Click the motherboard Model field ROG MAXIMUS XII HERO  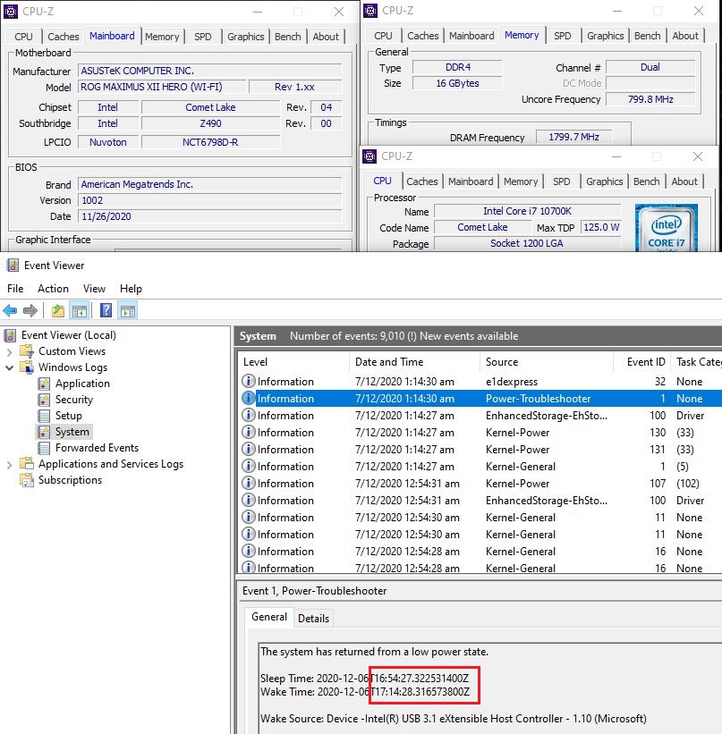click(x=162, y=87)
